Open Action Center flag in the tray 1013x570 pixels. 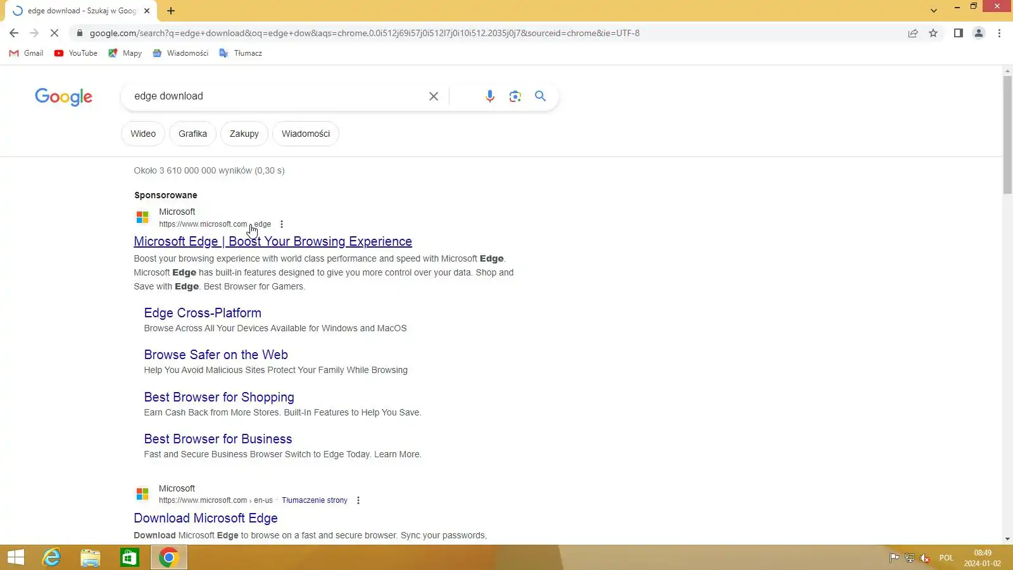pyautogui.click(x=894, y=558)
